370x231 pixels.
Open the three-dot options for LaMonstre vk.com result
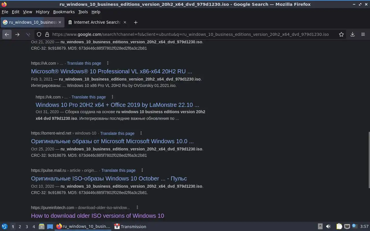coord(112,97)
